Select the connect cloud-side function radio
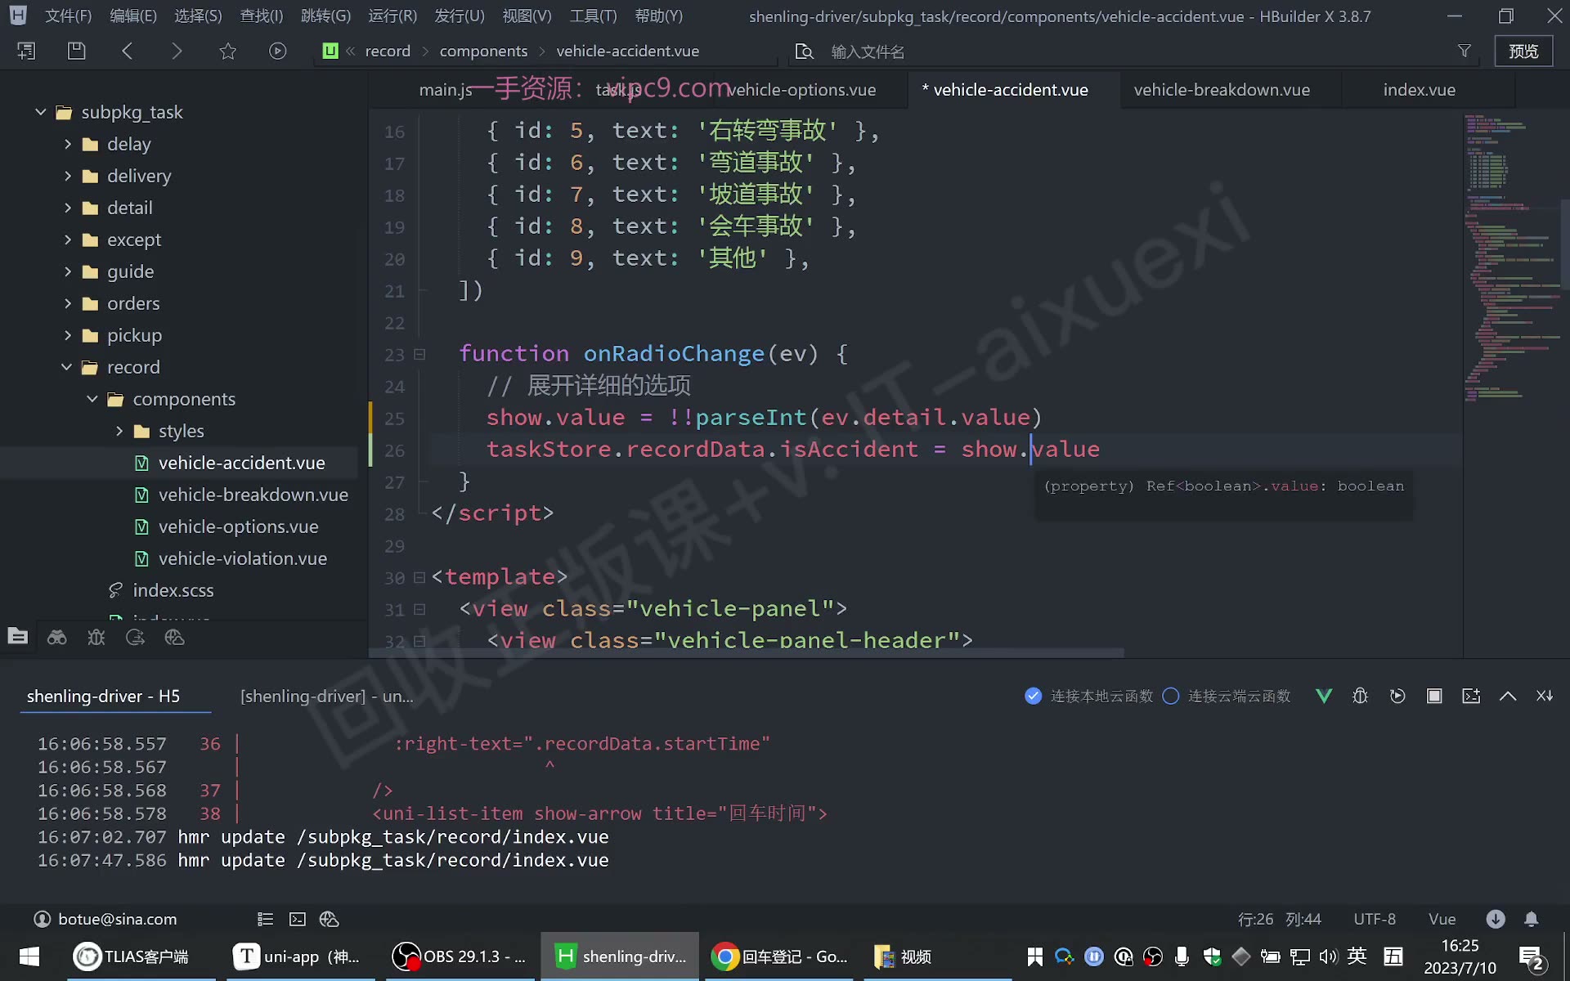Image resolution: width=1570 pixels, height=981 pixels. tap(1170, 696)
